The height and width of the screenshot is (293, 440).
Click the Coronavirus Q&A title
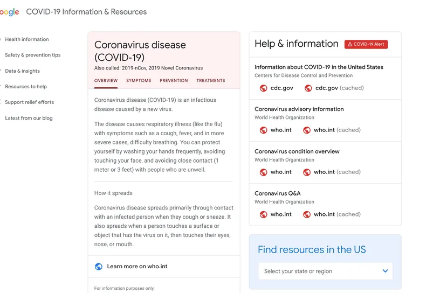point(278,193)
